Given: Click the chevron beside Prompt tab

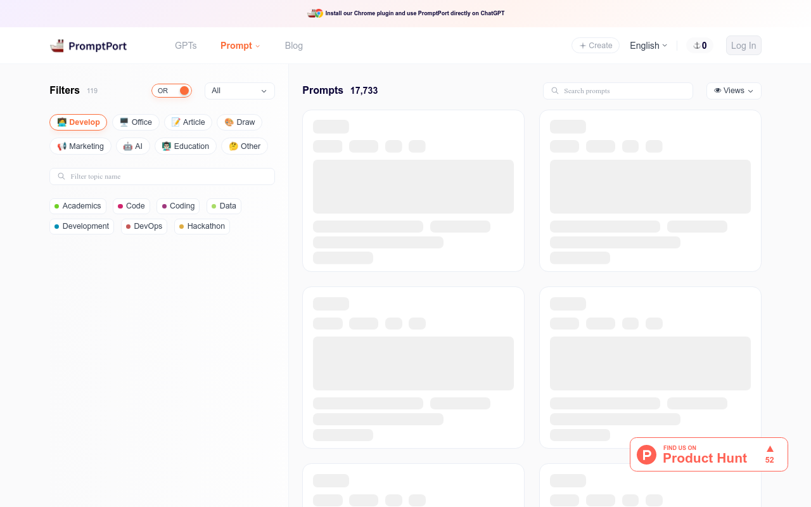Looking at the screenshot, I should coord(258,46).
